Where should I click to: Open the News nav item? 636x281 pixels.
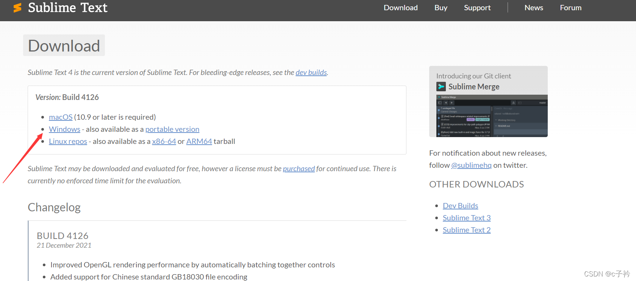click(x=534, y=8)
